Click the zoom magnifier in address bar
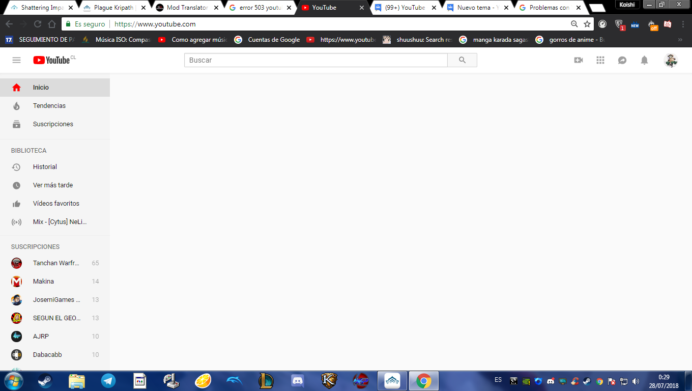The width and height of the screenshot is (692, 391). click(x=574, y=24)
